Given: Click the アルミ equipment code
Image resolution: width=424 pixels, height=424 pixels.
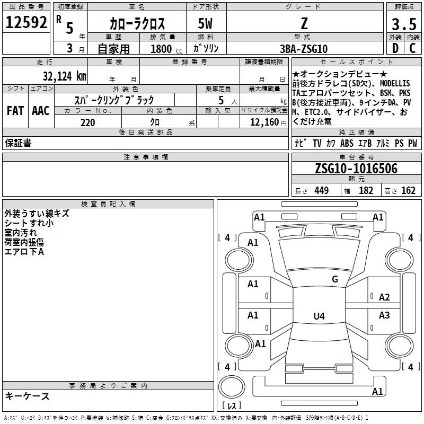Looking at the screenshot, I should (x=383, y=143).
